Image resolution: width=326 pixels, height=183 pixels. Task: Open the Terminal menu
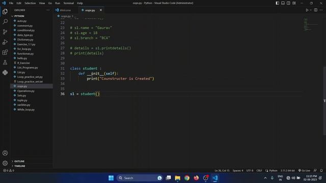tap(69, 3)
